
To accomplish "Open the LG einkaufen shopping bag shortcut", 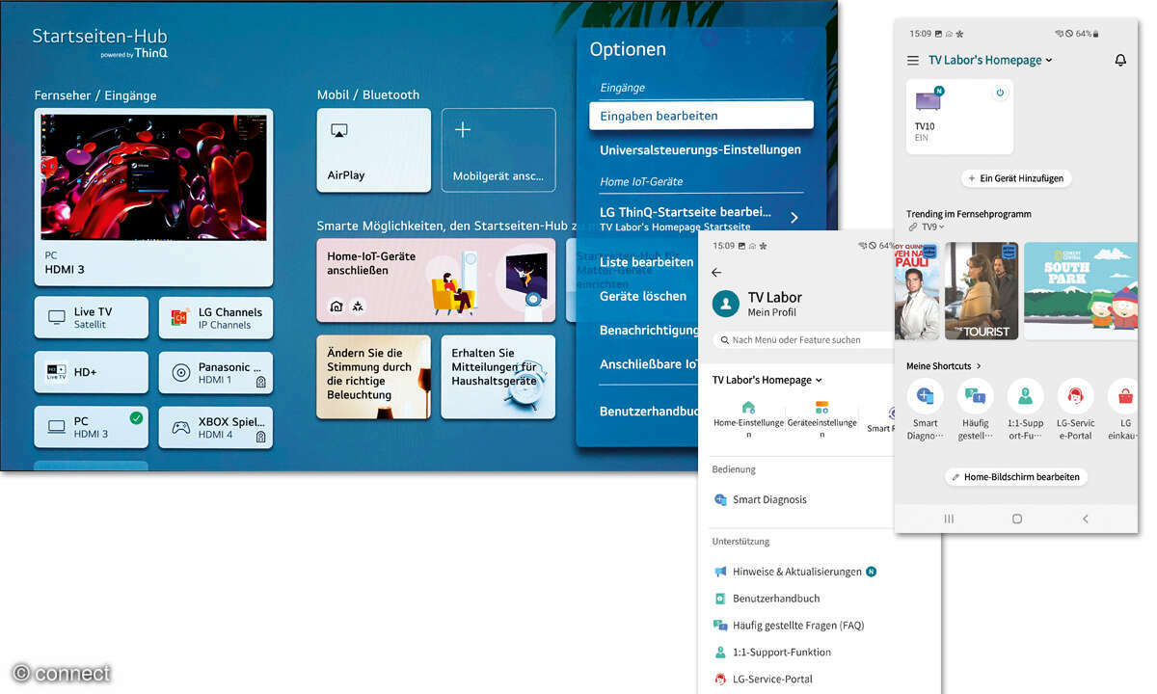I will click(1123, 396).
